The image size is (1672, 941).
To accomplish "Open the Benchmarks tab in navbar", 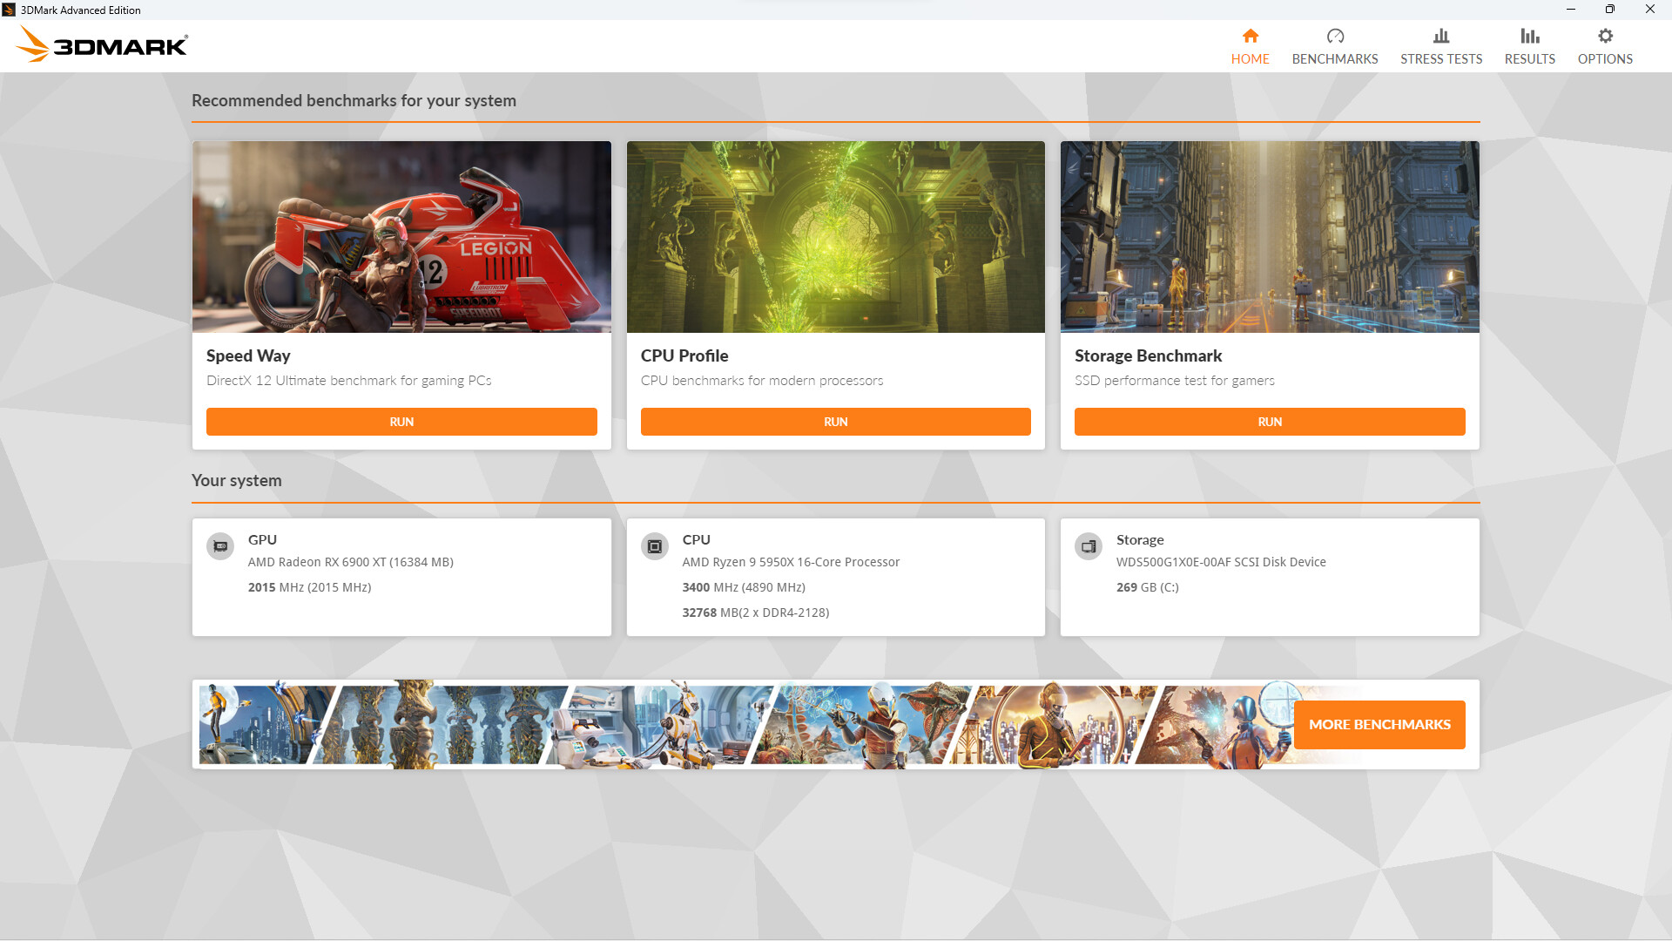I will [x=1336, y=46].
